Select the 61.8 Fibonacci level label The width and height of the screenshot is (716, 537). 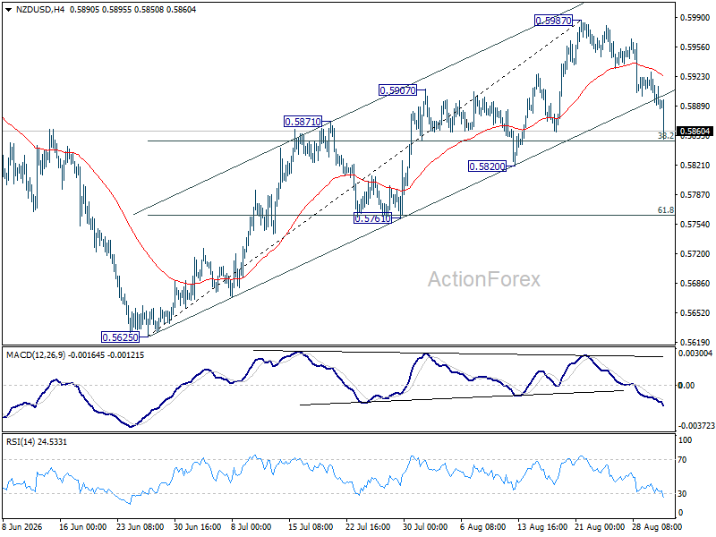(665, 210)
